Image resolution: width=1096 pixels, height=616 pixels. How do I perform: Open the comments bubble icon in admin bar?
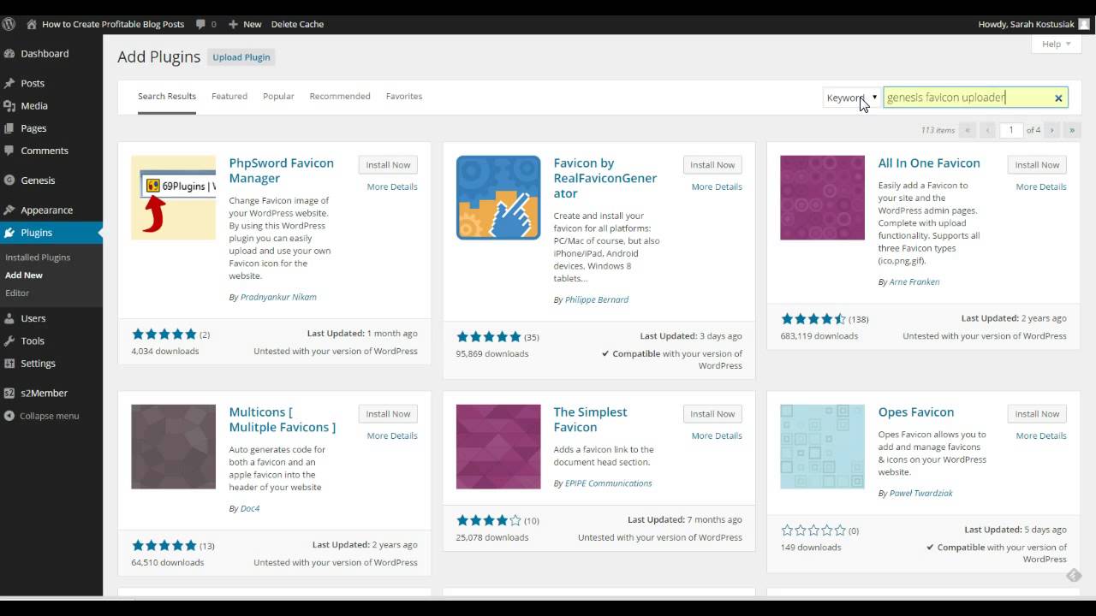point(200,24)
